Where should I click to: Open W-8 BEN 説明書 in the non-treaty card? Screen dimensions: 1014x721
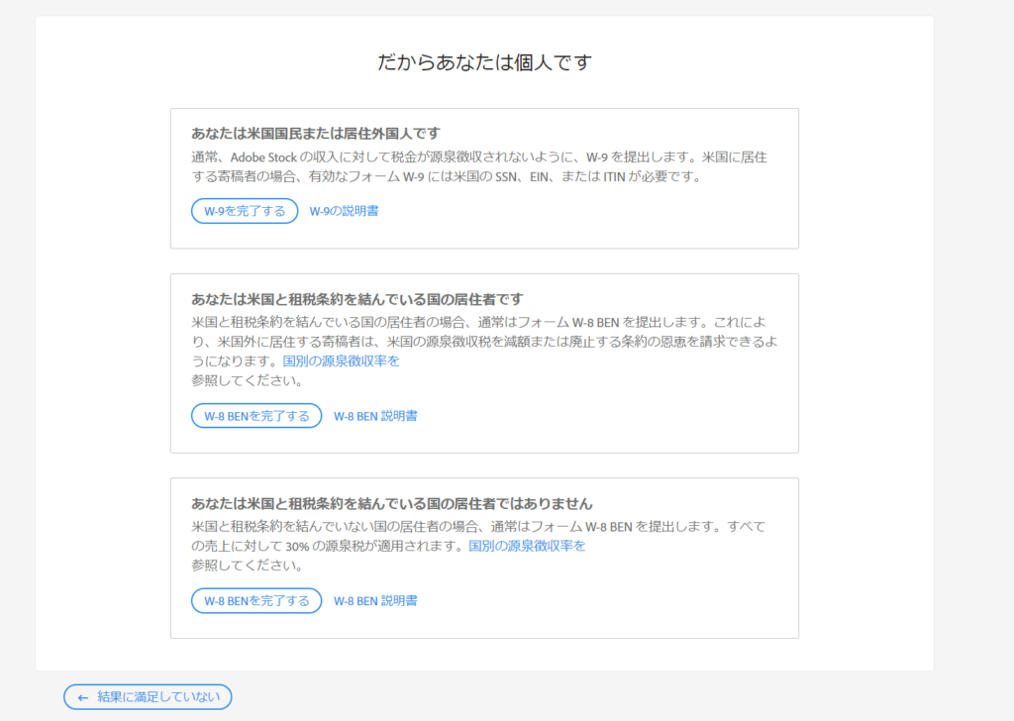click(375, 600)
